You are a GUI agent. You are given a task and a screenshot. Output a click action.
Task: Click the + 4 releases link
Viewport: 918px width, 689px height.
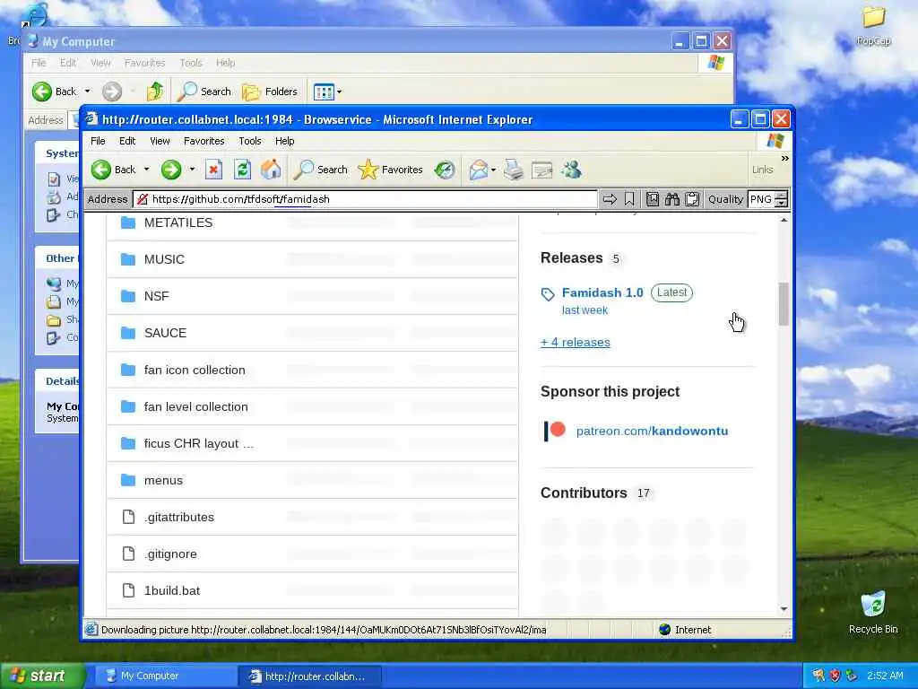click(x=575, y=343)
